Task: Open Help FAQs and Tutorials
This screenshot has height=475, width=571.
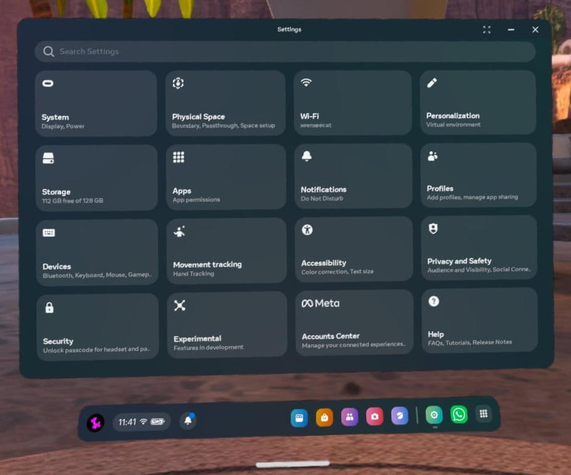Action: click(x=479, y=320)
